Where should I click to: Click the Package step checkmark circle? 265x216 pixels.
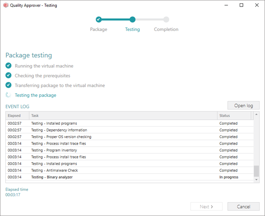tap(99, 20)
